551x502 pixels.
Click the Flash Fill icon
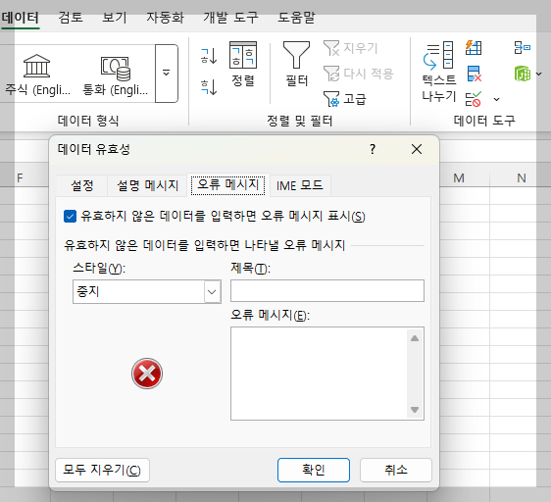474,48
